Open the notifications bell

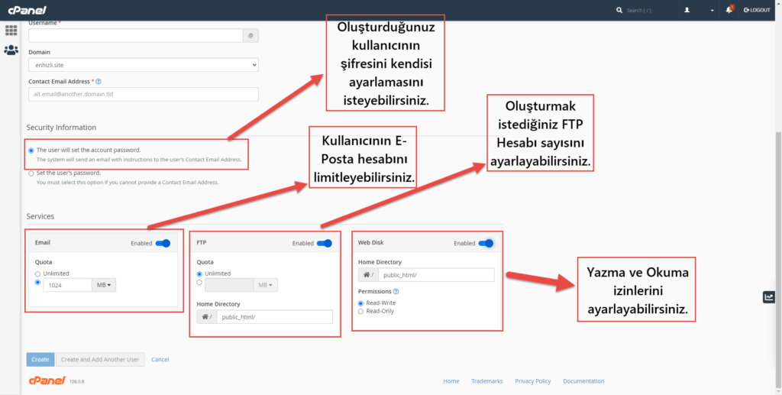(x=729, y=10)
